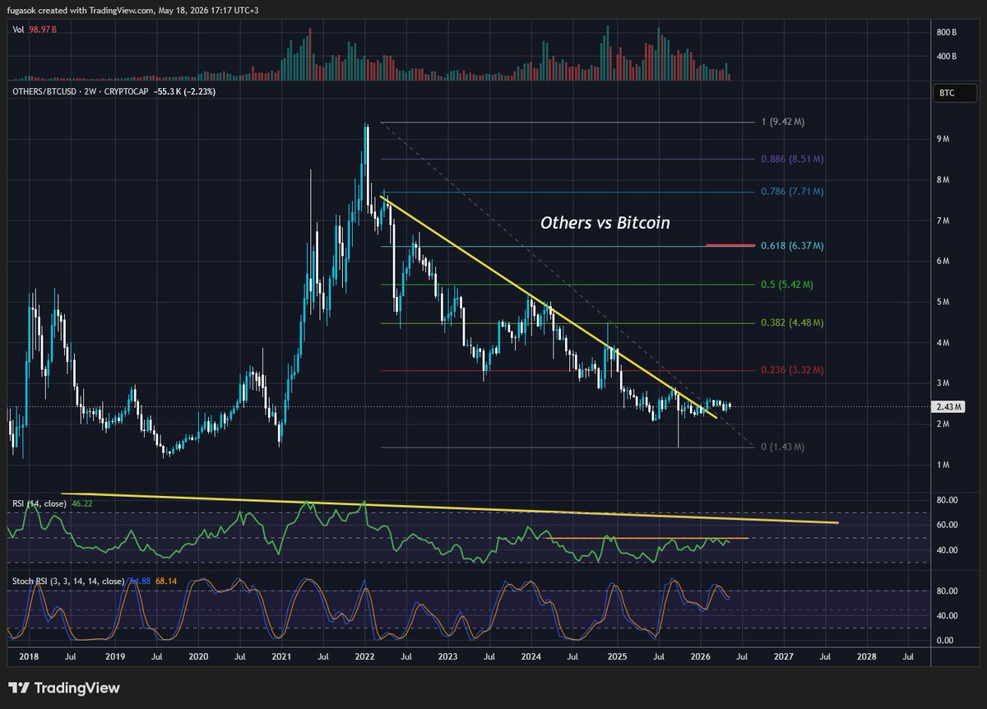Click the 1 M price axis label
Image resolution: width=987 pixels, height=709 pixels.
click(x=942, y=466)
